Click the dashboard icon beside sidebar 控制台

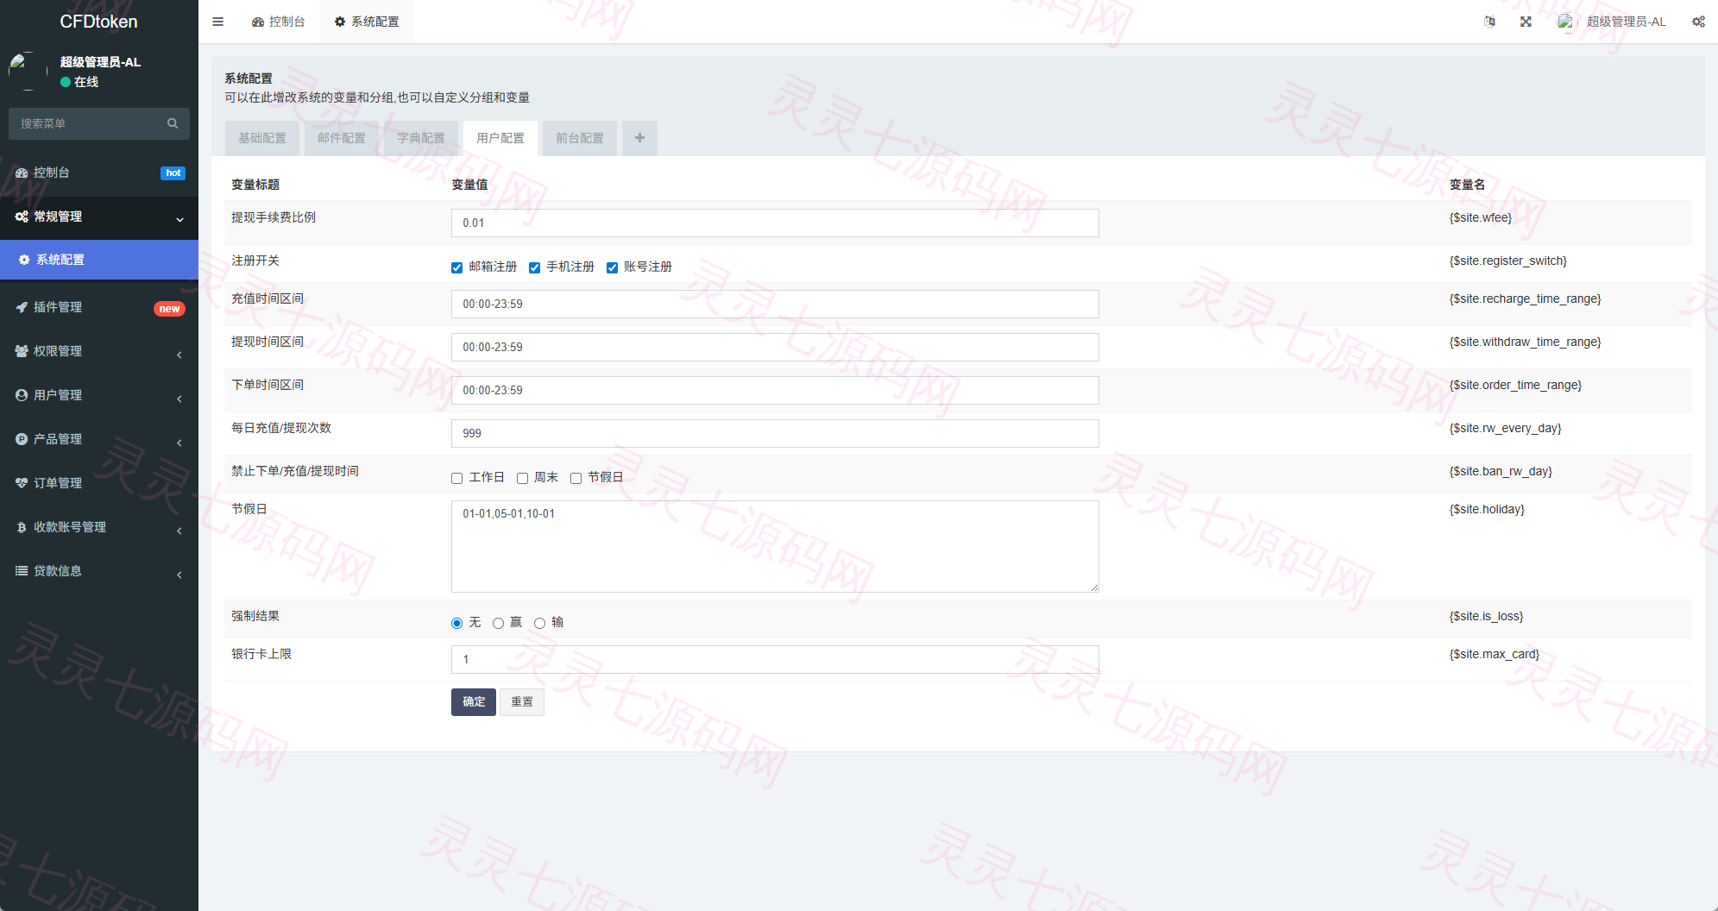[x=22, y=173]
